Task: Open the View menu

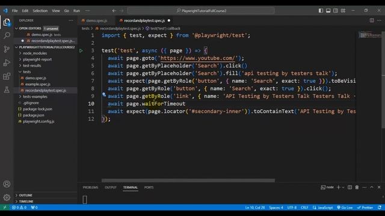Action: 56,11
